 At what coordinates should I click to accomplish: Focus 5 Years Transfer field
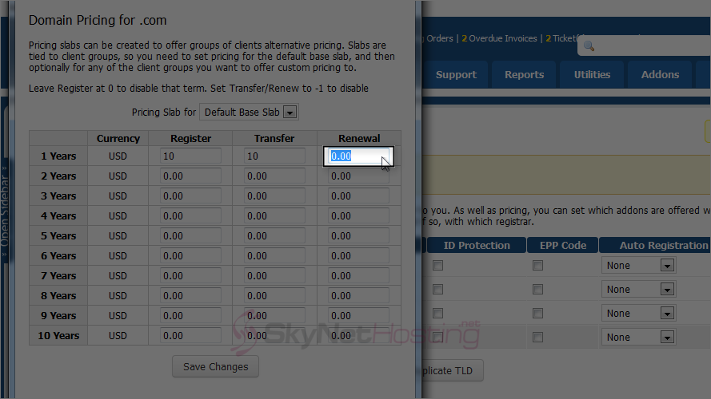[x=274, y=235]
